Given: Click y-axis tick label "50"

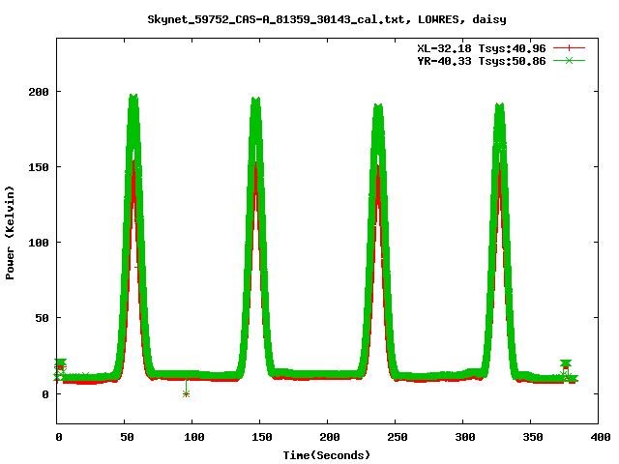Looking at the screenshot, I should click(42, 318).
